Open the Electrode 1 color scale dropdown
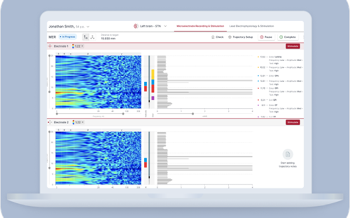This screenshot has width=350, height=218. (78, 46)
